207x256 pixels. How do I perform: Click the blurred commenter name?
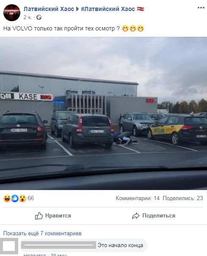(58, 245)
